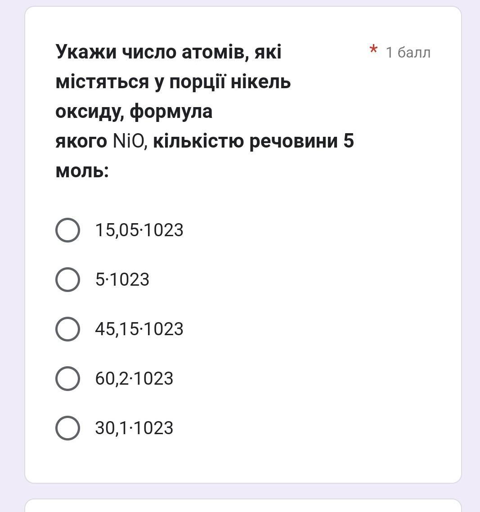
Task: Choose the radio circle beside 5·1023
Action: coord(67,279)
